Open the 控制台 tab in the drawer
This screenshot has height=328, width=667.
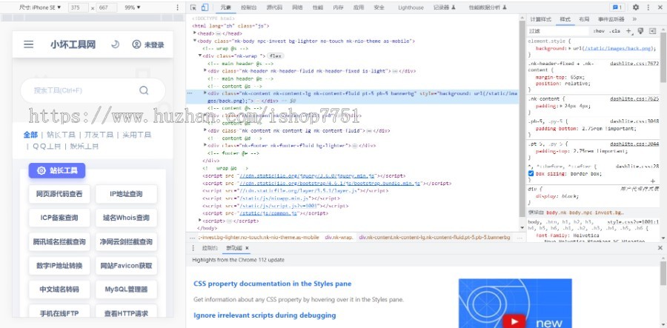click(210, 248)
